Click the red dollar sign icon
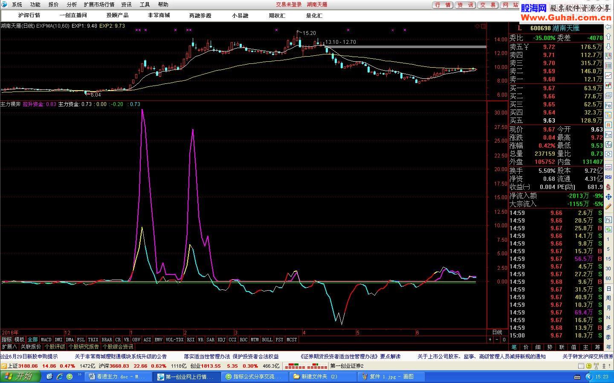 pos(608,187)
